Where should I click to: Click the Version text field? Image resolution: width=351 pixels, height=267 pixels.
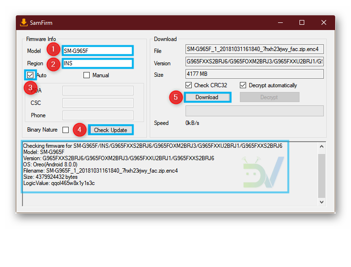coord(255,62)
